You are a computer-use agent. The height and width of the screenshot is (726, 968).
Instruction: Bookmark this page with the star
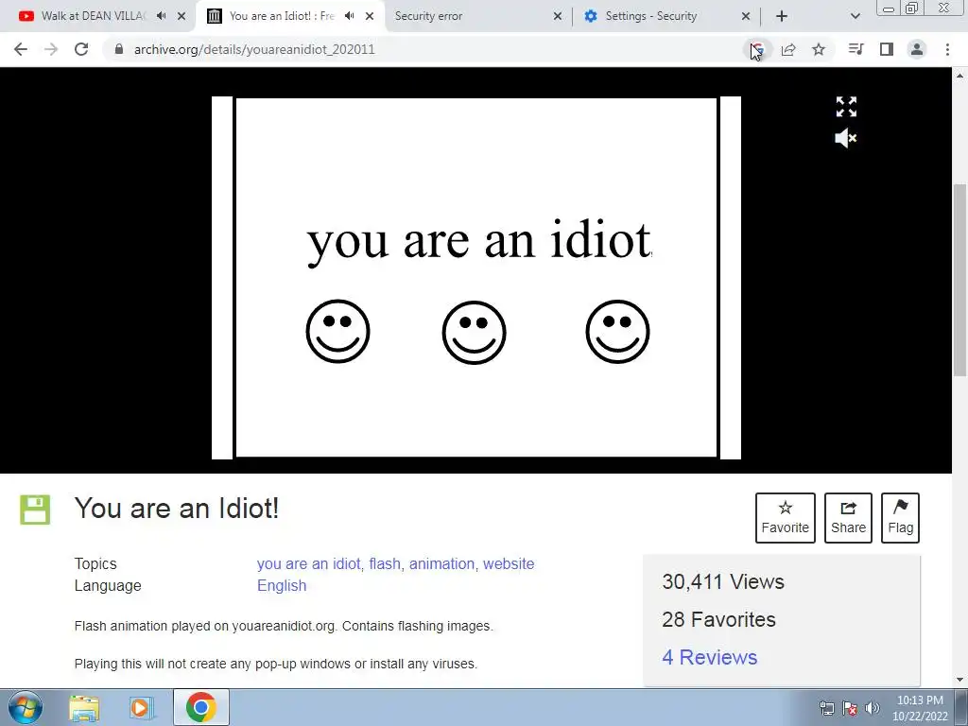[819, 49]
